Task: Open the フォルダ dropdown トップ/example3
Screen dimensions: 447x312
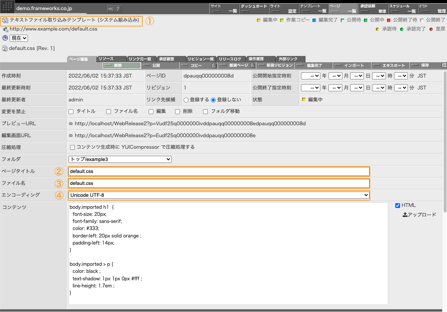Action: coord(120,159)
